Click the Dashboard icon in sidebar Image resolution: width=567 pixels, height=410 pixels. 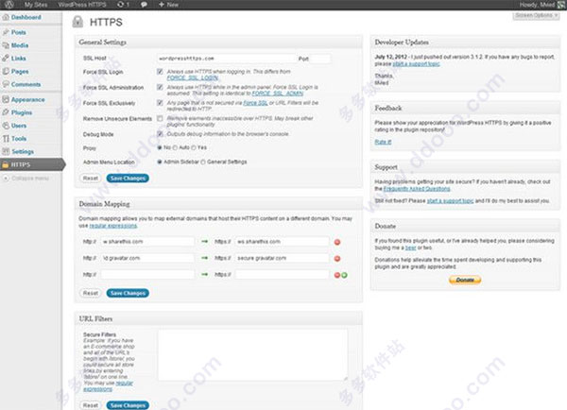pos(6,17)
